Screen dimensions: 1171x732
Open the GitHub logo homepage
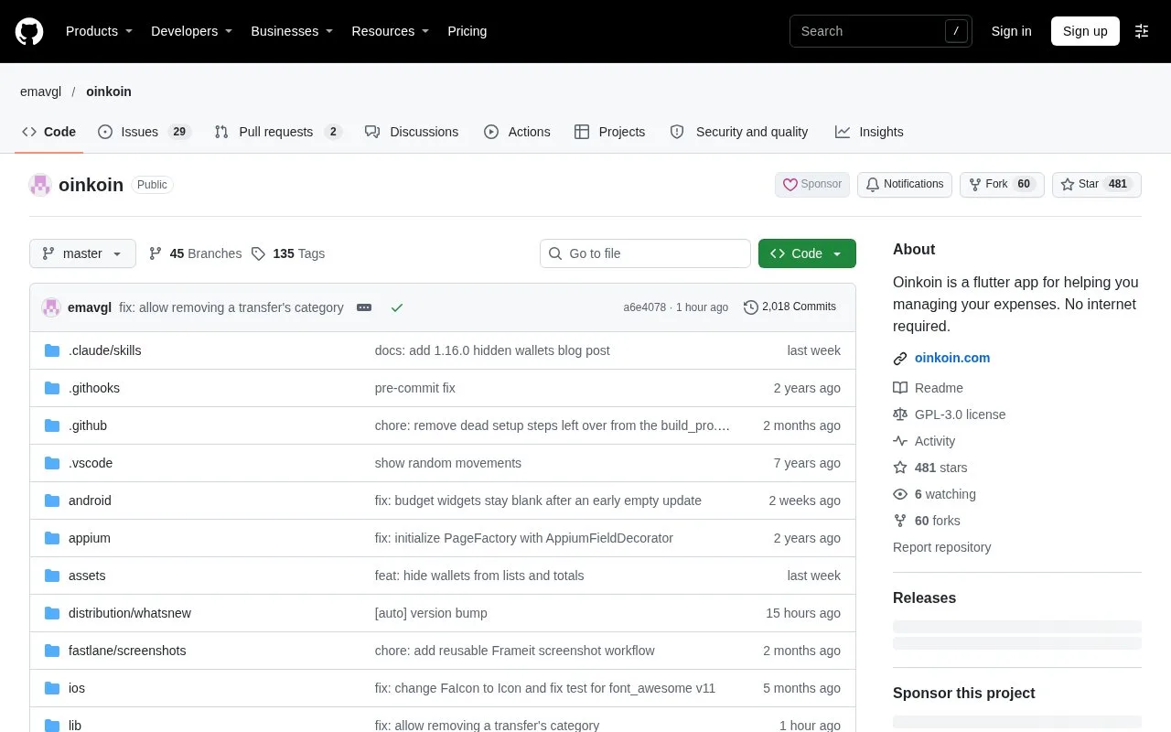point(29,31)
